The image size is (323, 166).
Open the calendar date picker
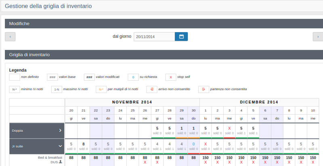coord(181,37)
